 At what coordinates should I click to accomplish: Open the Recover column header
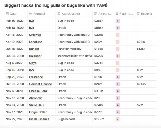click(146, 14)
